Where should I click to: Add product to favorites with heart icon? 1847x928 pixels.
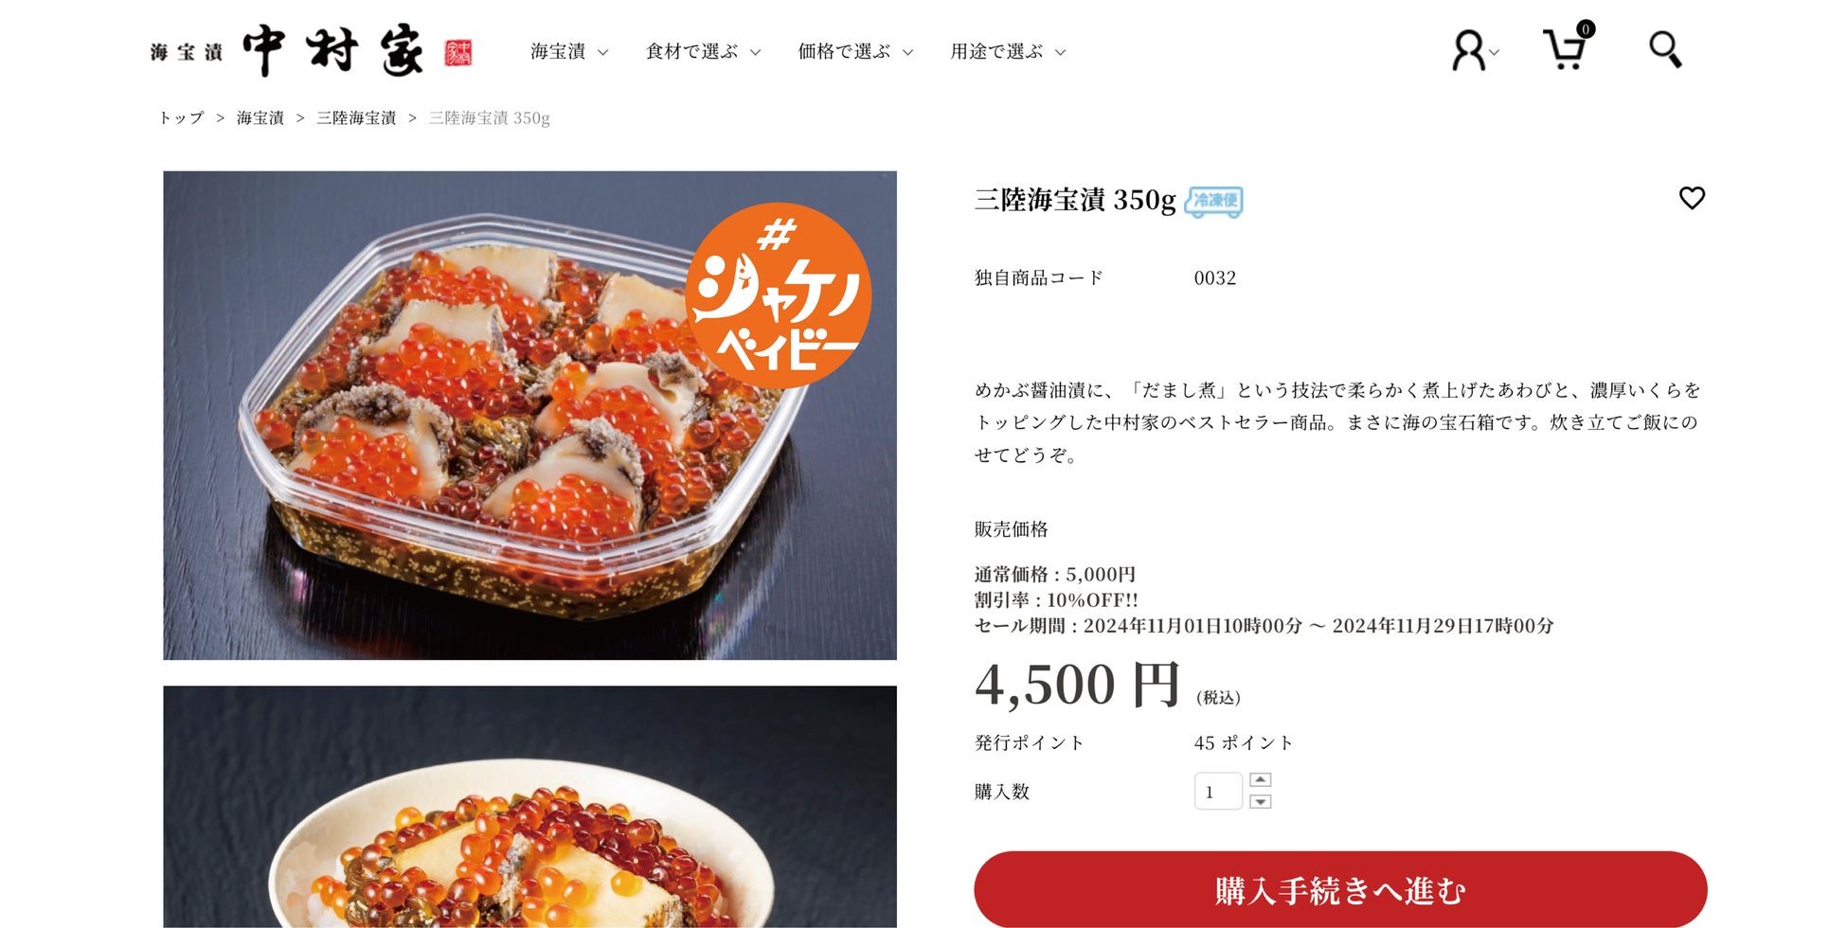[1692, 198]
